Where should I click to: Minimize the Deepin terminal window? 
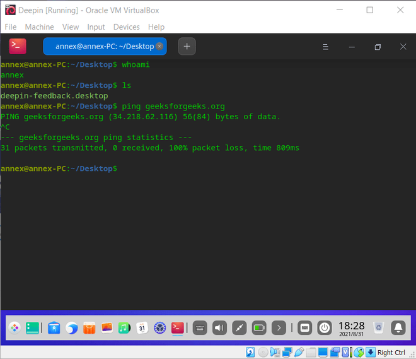352,47
